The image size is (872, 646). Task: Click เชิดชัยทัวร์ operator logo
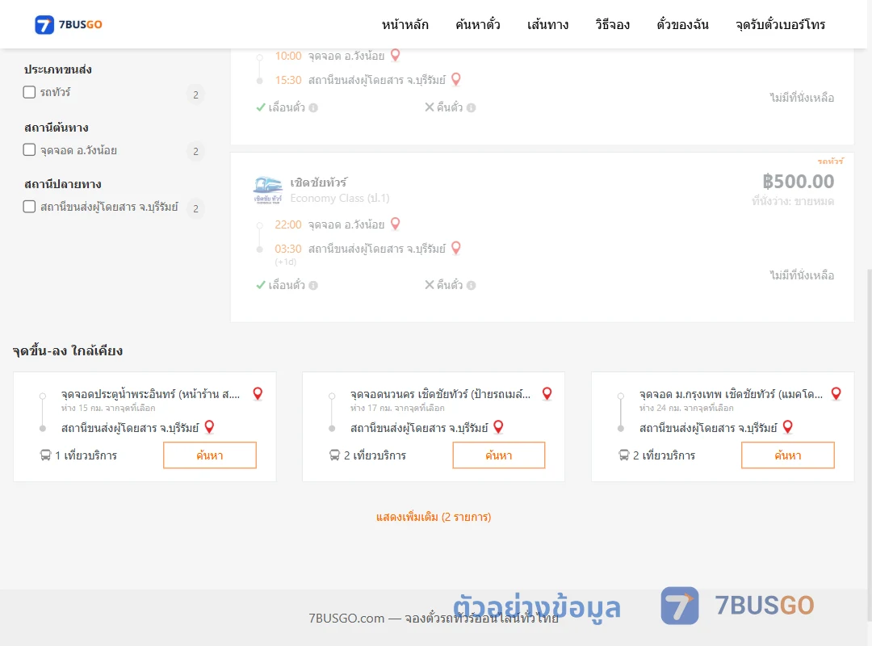click(x=268, y=191)
